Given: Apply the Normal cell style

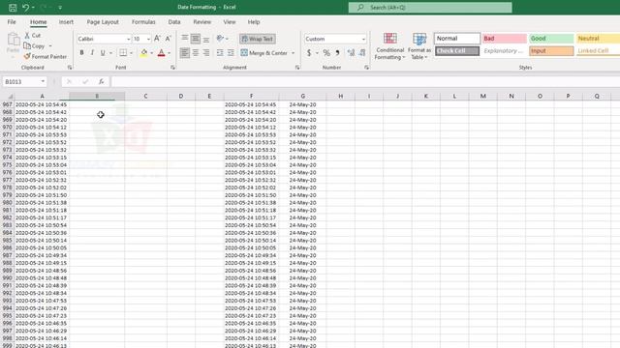Looking at the screenshot, I should 457,39.
